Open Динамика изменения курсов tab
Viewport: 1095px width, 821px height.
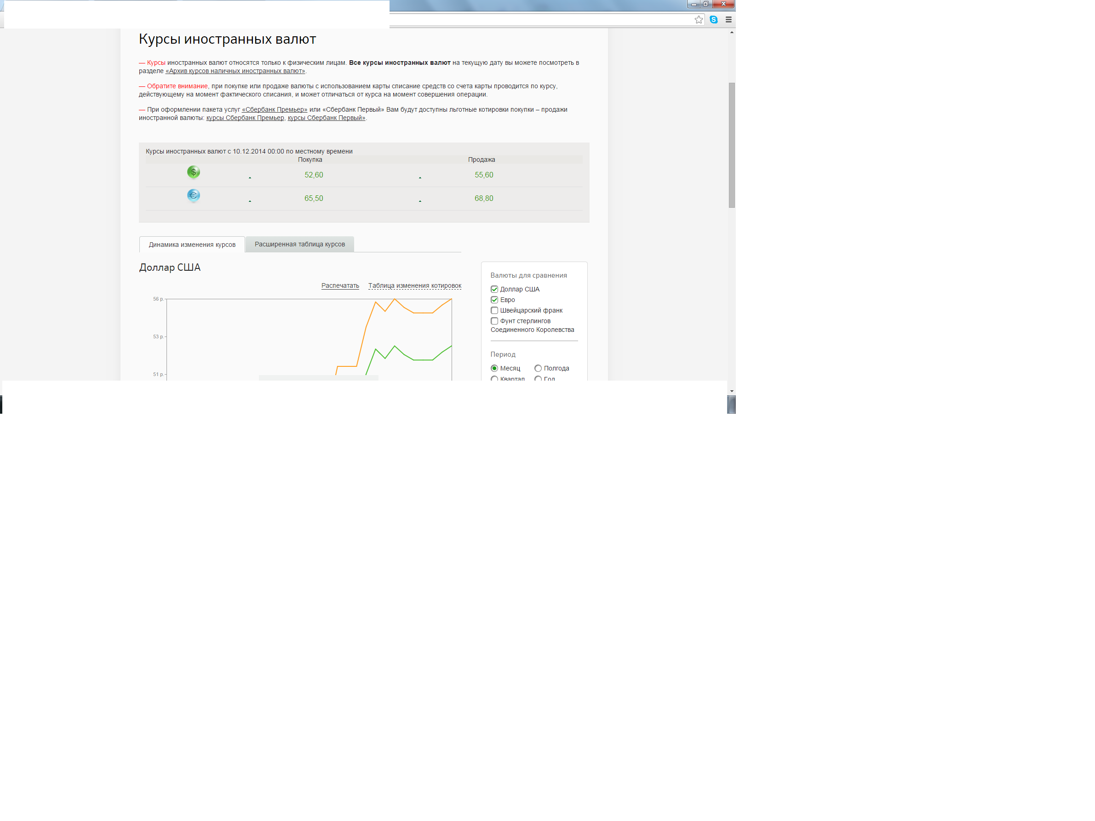coord(192,245)
